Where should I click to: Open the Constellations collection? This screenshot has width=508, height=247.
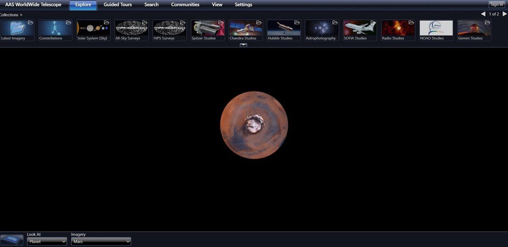(x=55, y=30)
